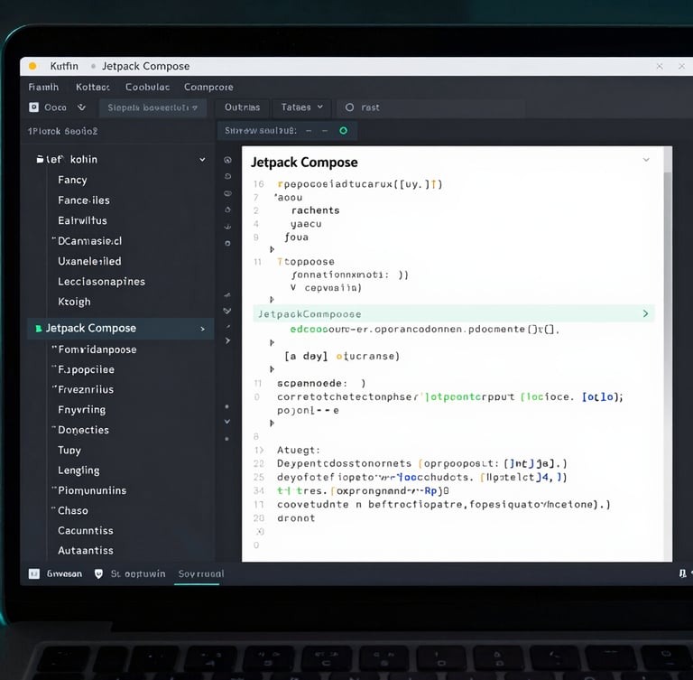Open St. ooıtuwin in status bar
Screen dimensions: 693x680
138,573
